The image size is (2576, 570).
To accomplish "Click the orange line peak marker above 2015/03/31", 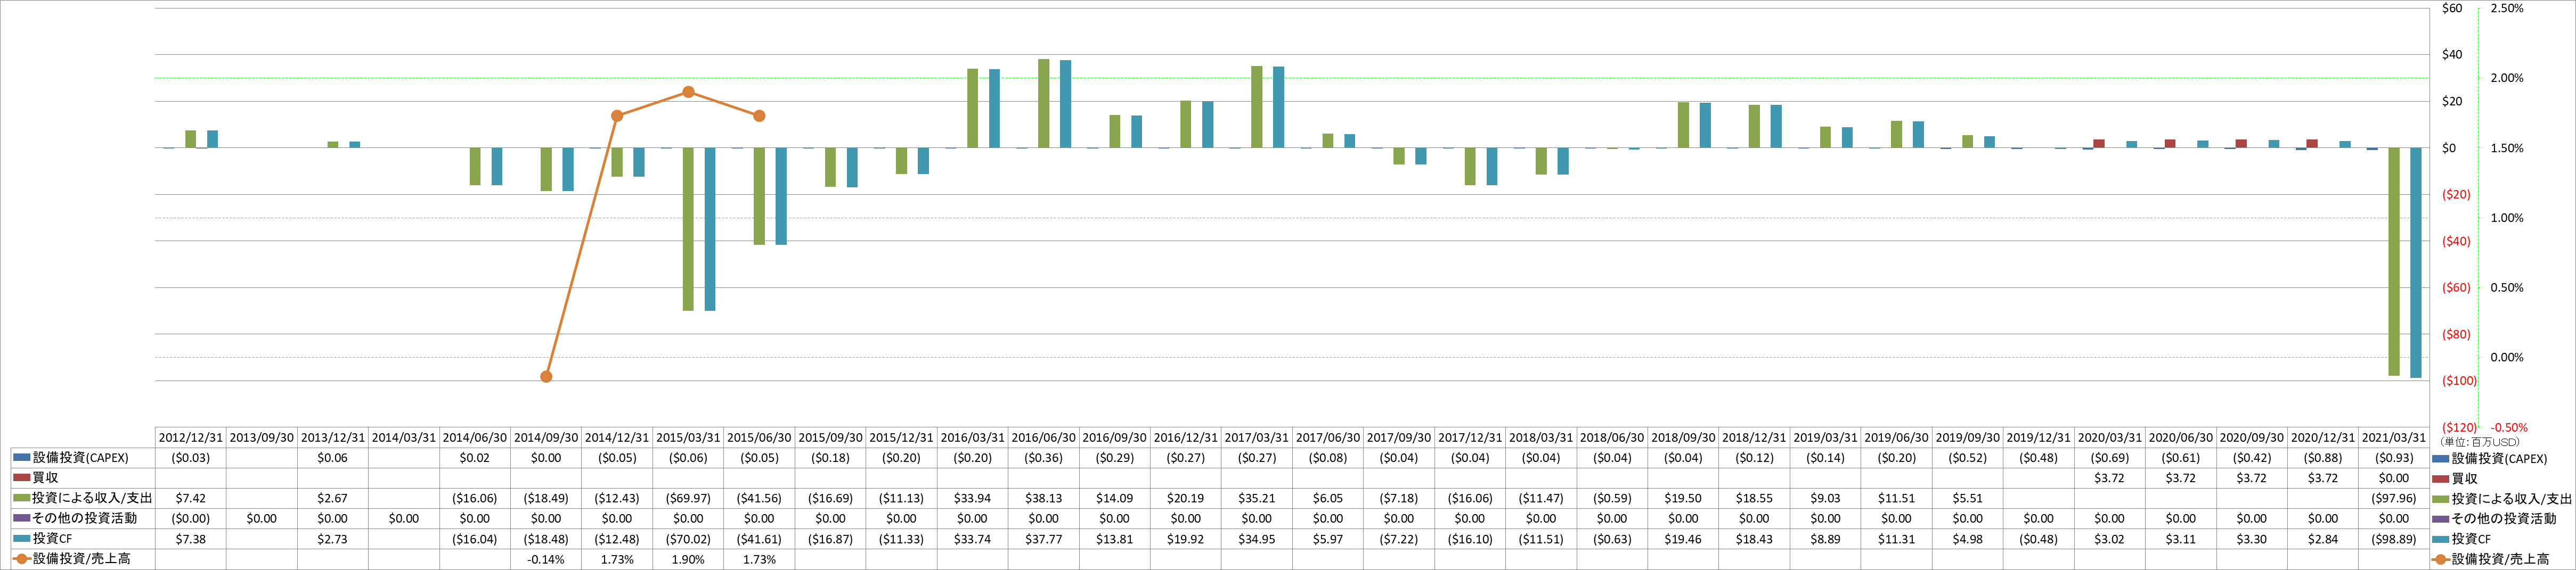I will [688, 92].
